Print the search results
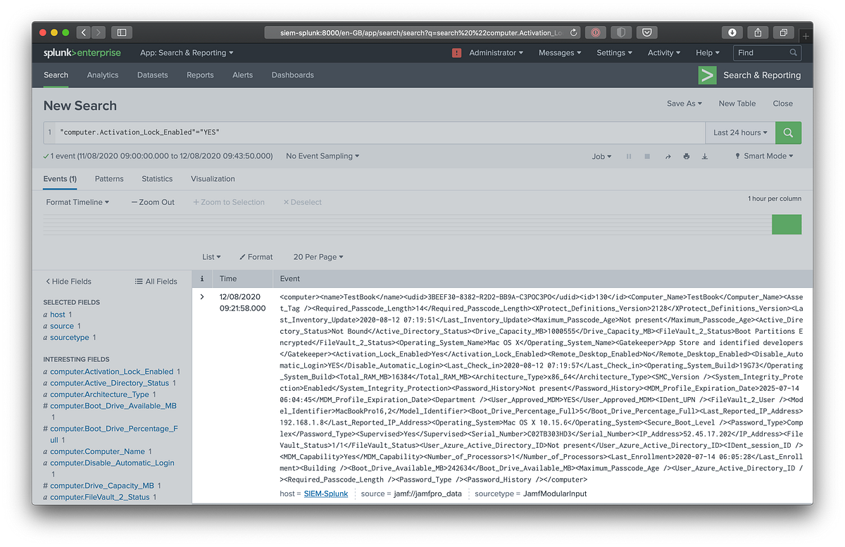 click(686, 156)
